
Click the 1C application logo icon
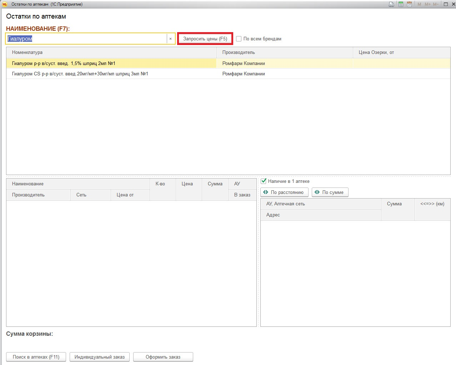pos(5,4)
